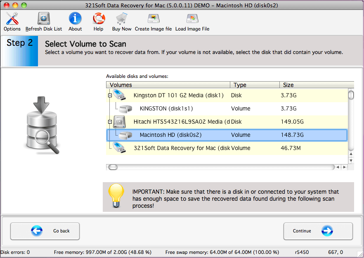This screenshot has width=364, height=258.
Task: Click the Free memory status entry
Action: click(103, 252)
